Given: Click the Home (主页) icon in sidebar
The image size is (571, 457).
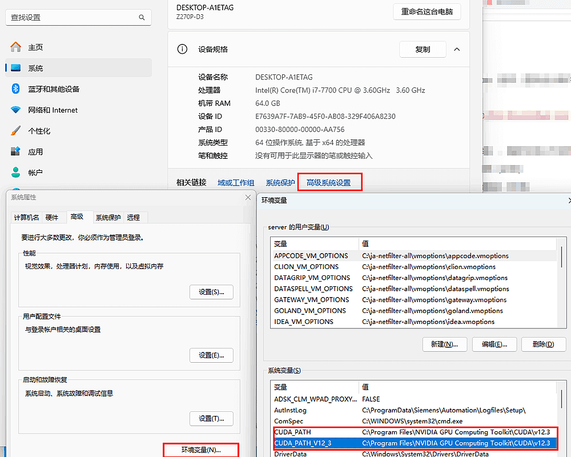Looking at the screenshot, I should point(16,47).
